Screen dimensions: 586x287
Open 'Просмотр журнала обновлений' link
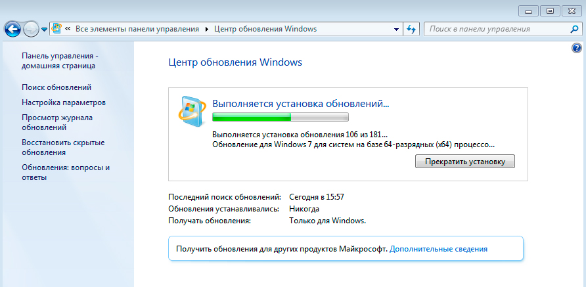click(57, 123)
